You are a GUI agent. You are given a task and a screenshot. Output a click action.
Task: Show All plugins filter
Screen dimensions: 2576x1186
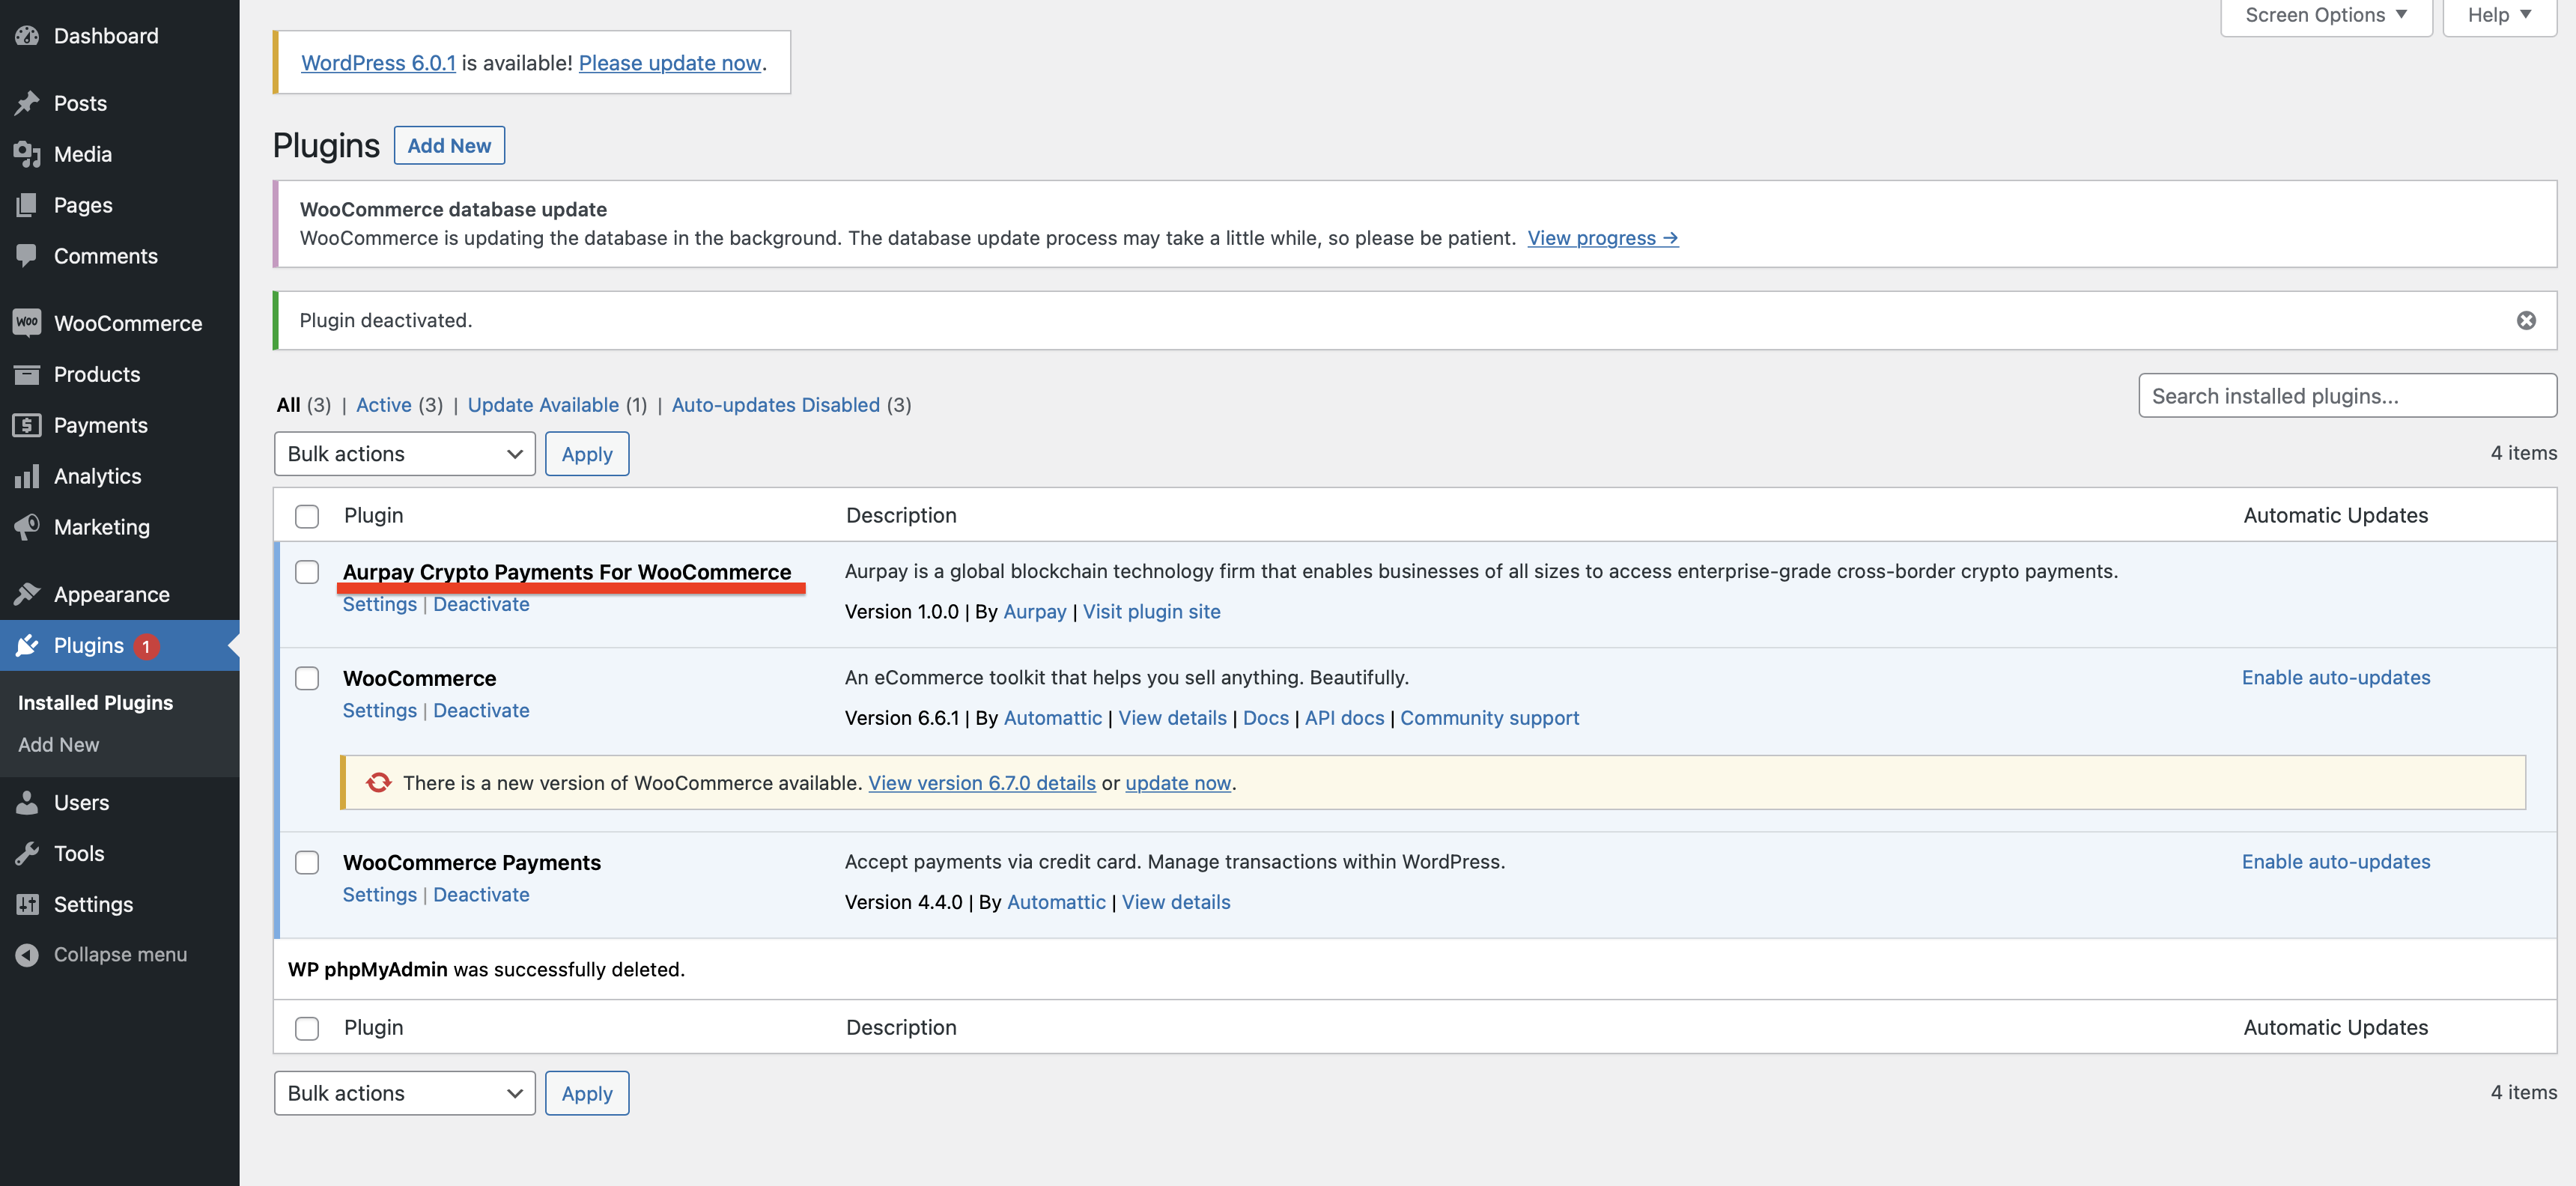coord(288,405)
